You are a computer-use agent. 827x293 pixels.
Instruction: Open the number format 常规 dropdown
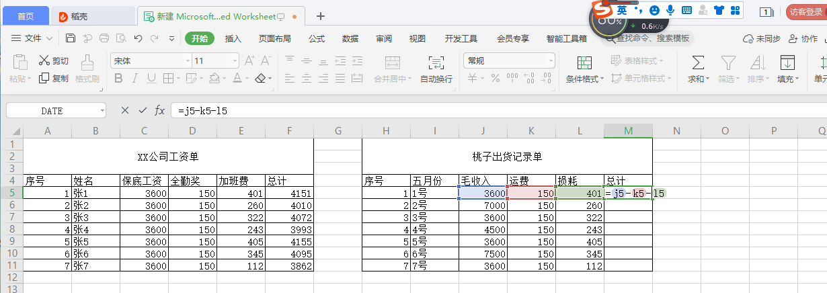551,61
